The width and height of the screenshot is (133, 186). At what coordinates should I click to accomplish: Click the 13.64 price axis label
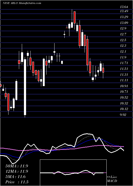coord(124,7)
